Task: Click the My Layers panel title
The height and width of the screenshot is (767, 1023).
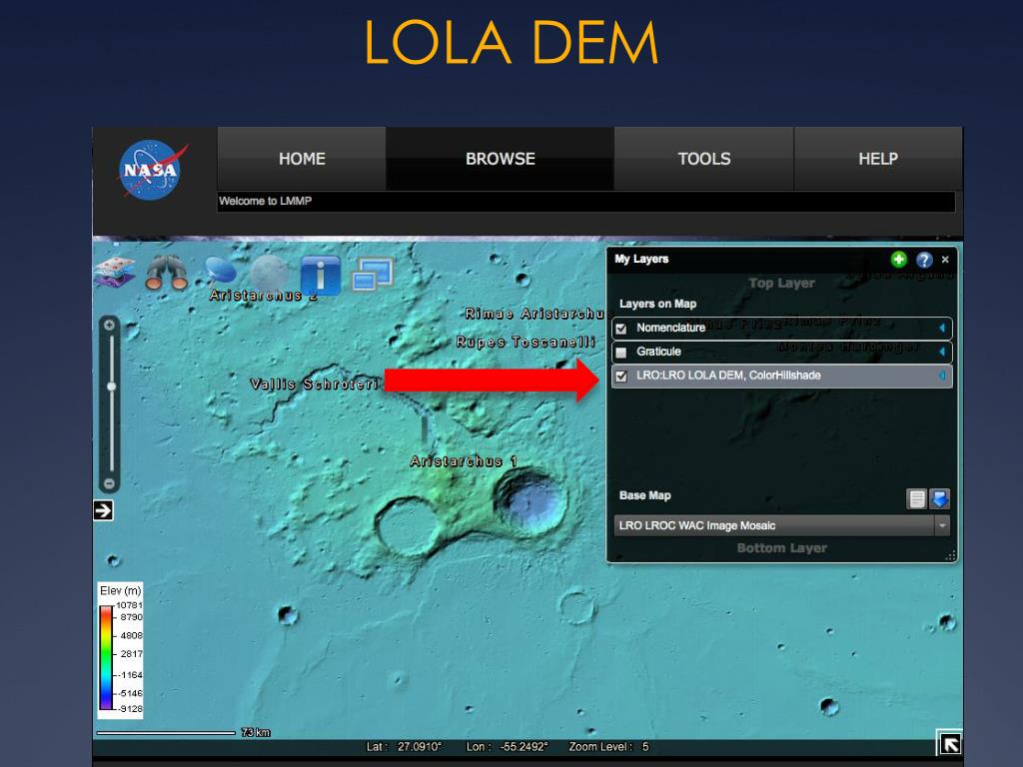Action: 641,259
